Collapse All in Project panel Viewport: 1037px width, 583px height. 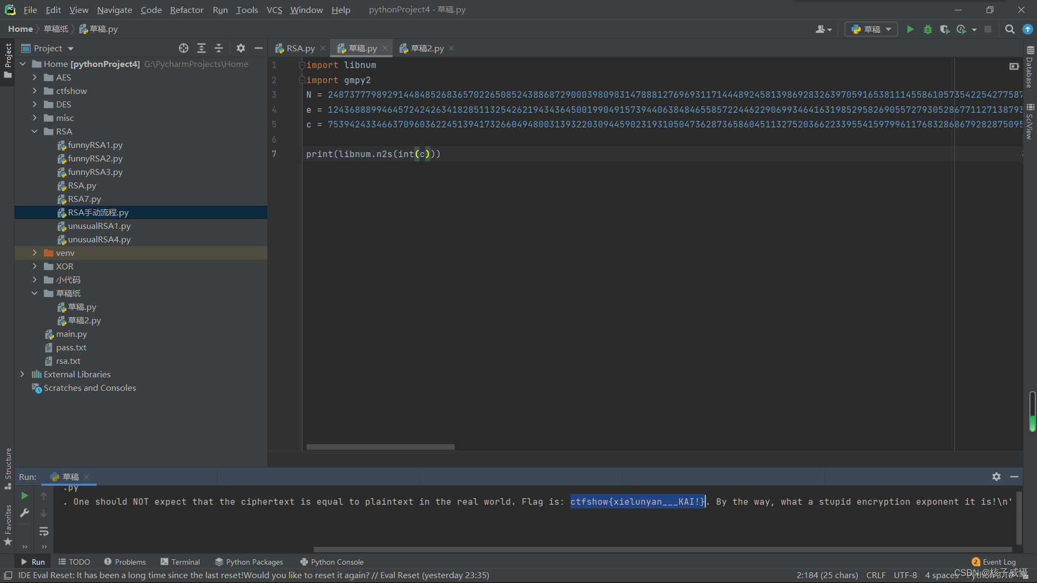pos(219,48)
